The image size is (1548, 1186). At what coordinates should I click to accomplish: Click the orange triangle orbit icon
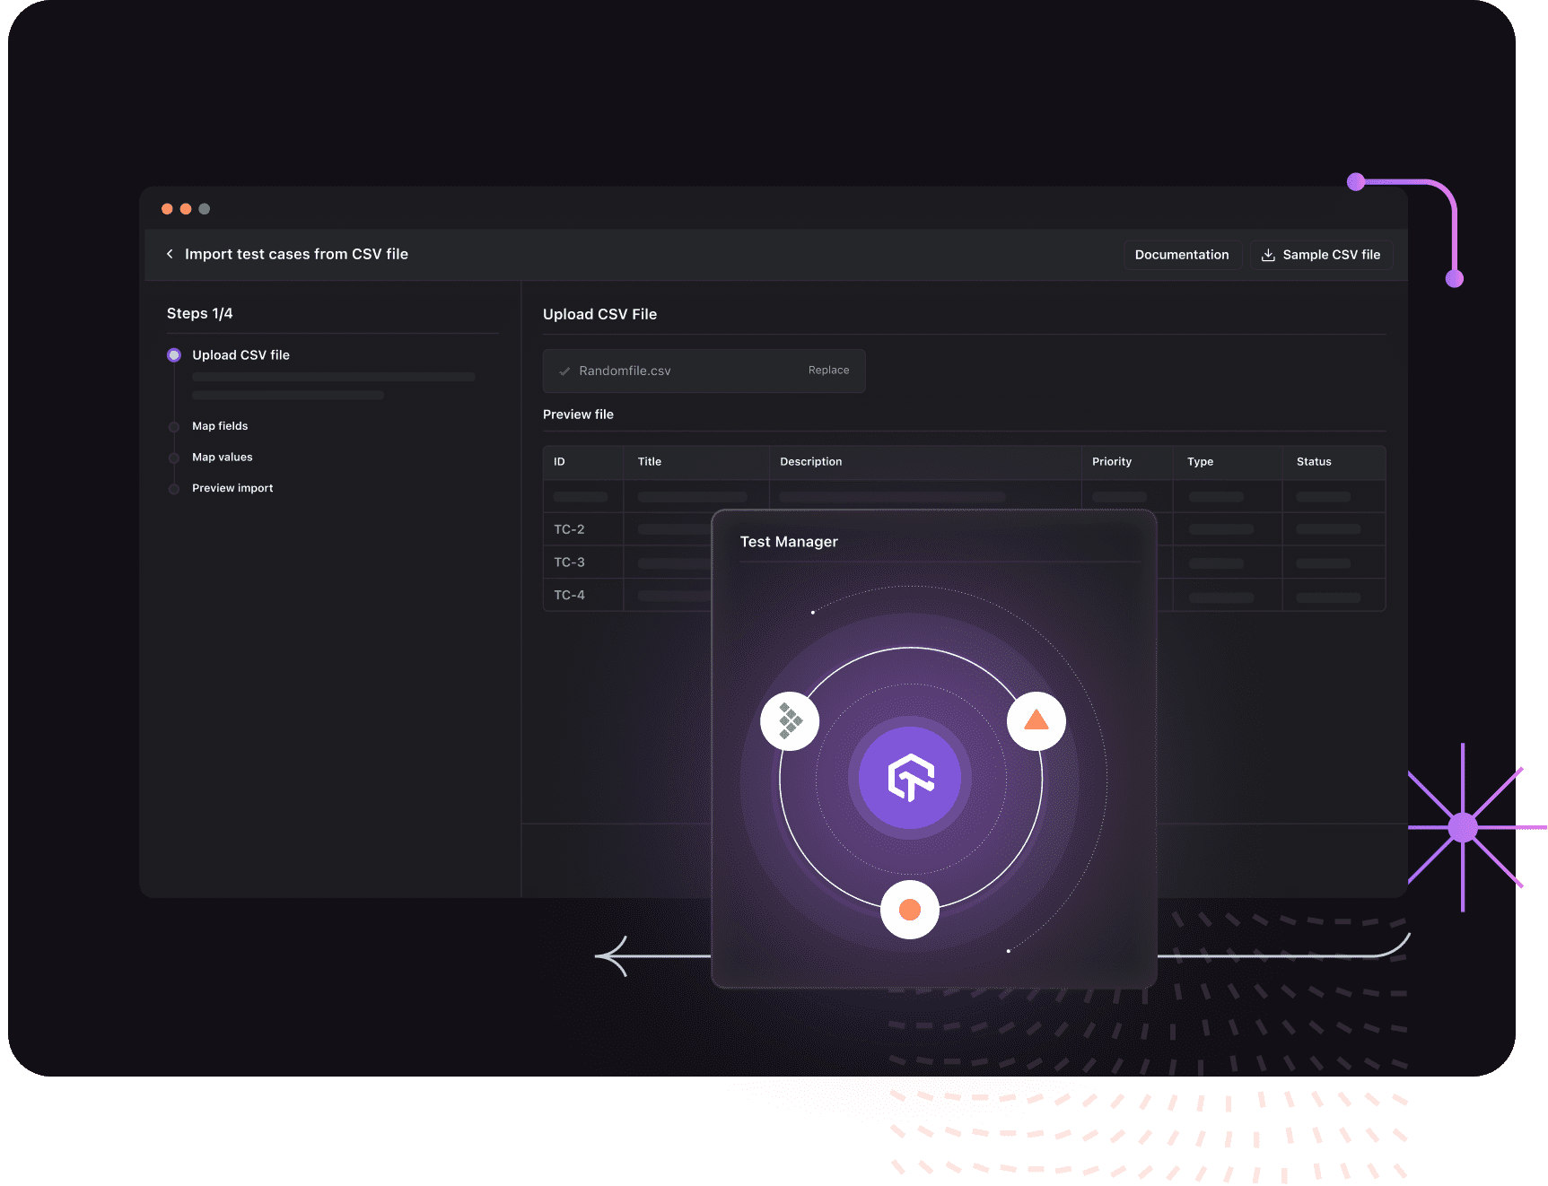[x=1036, y=719]
